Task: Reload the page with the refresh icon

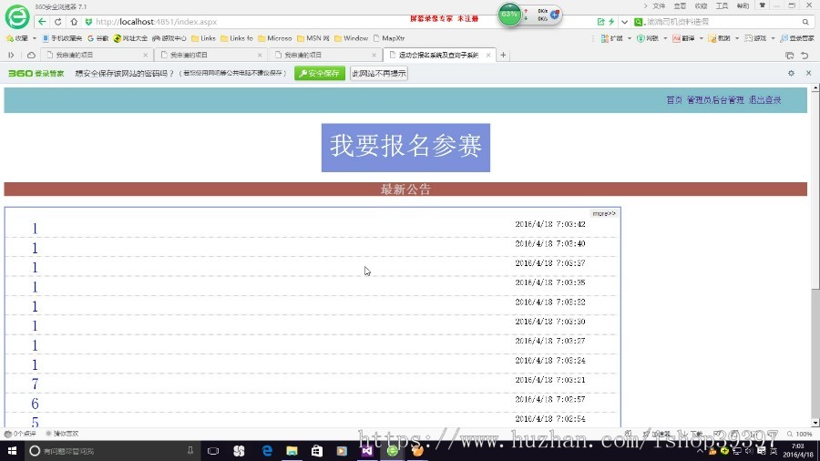Action: pos(58,22)
